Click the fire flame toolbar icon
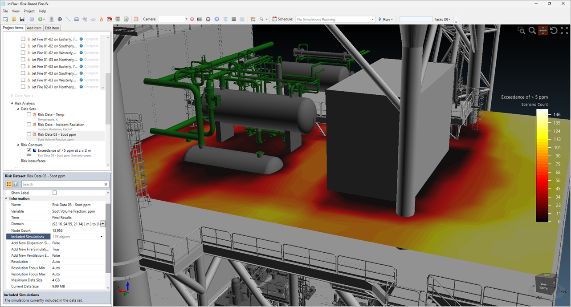This screenshot has height=307, width=571. [x=101, y=20]
